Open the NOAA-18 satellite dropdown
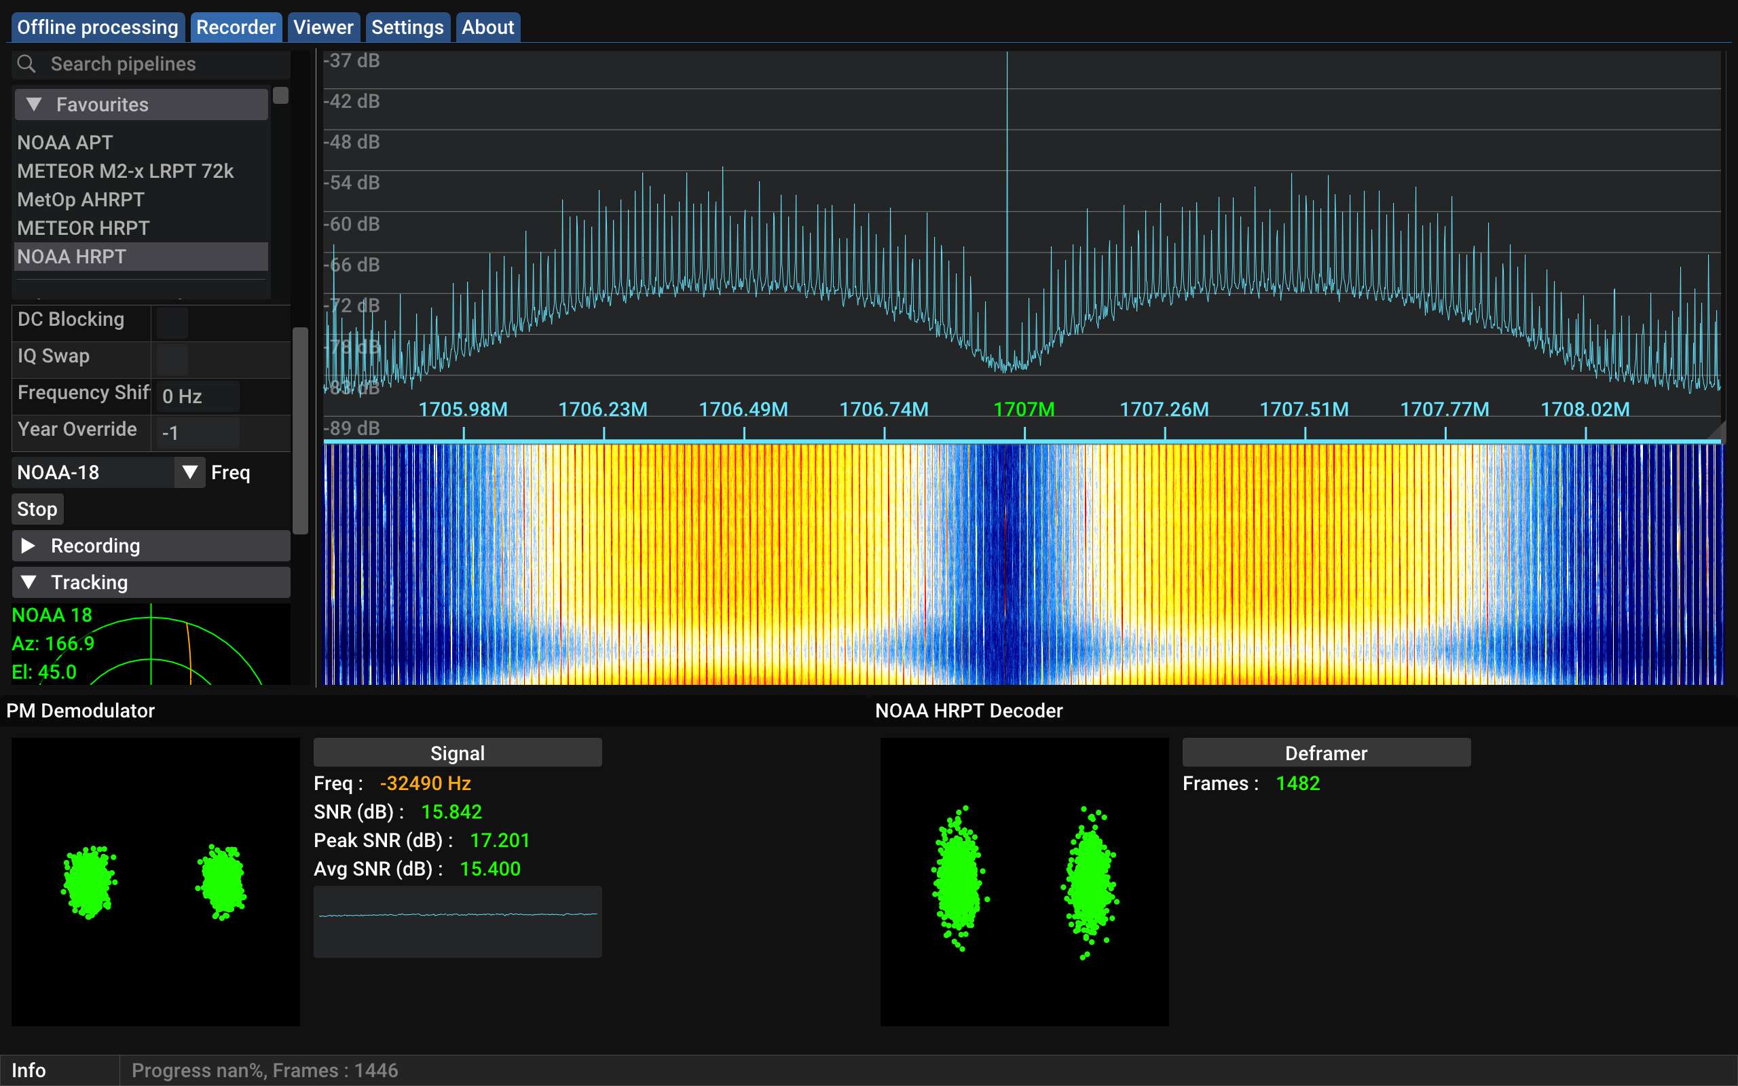This screenshot has height=1086, width=1738. pyautogui.click(x=189, y=472)
